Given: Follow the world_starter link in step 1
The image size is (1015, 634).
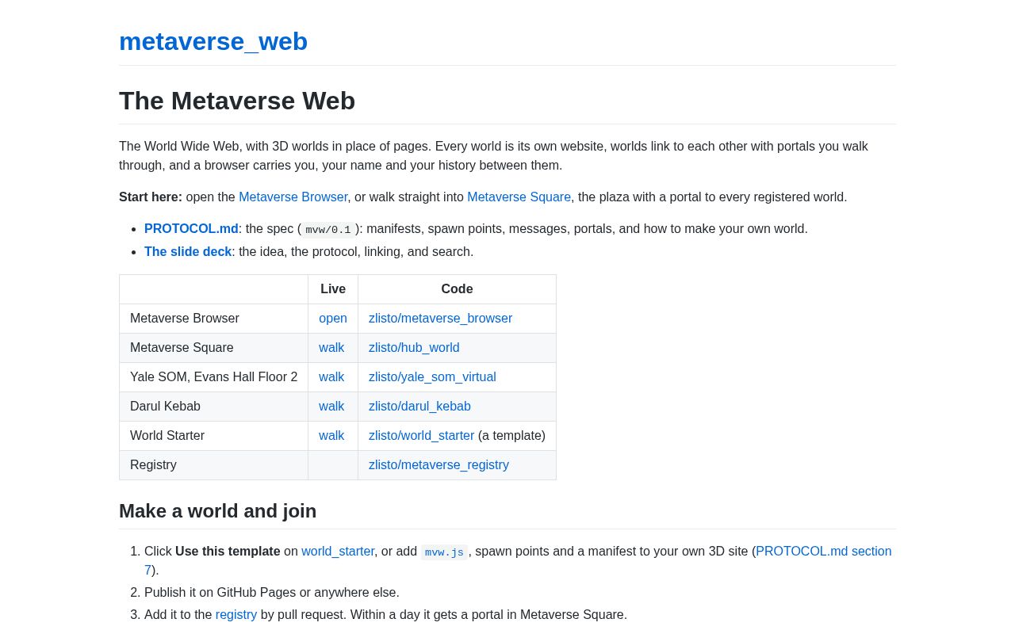Looking at the screenshot, I should (x=338, y=551).
